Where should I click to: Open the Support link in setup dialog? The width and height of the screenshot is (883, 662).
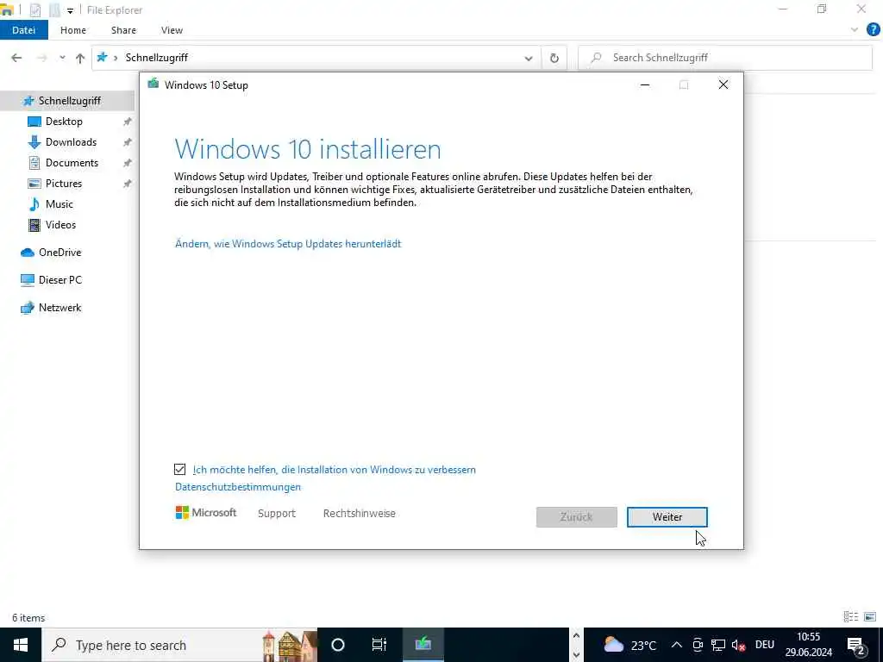pyautogui.click(x=277, y=514)
